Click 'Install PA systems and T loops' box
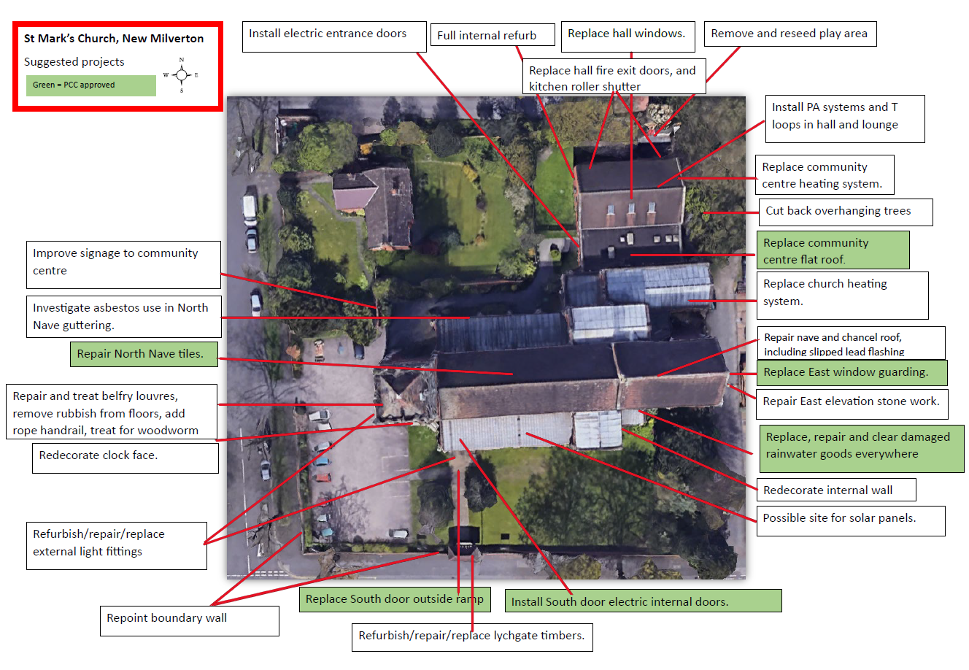This screenshot has width=969, height=670. tap(845, 118)
